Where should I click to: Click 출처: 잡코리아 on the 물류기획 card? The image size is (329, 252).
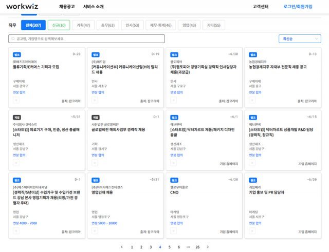pyautogui.click(x=71, y=101)
